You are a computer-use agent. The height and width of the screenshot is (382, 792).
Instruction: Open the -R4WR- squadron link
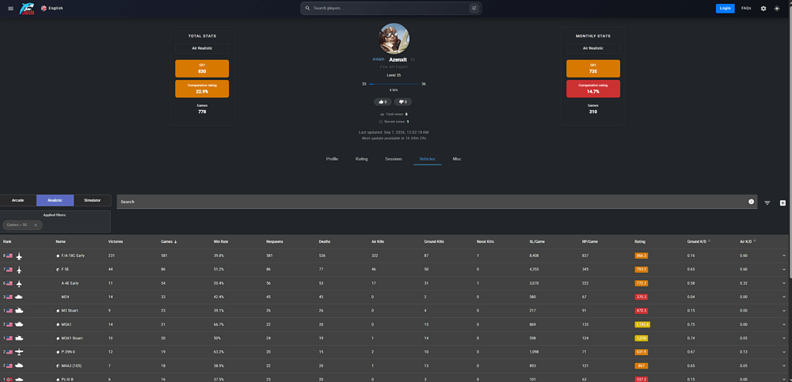[379, 59]
